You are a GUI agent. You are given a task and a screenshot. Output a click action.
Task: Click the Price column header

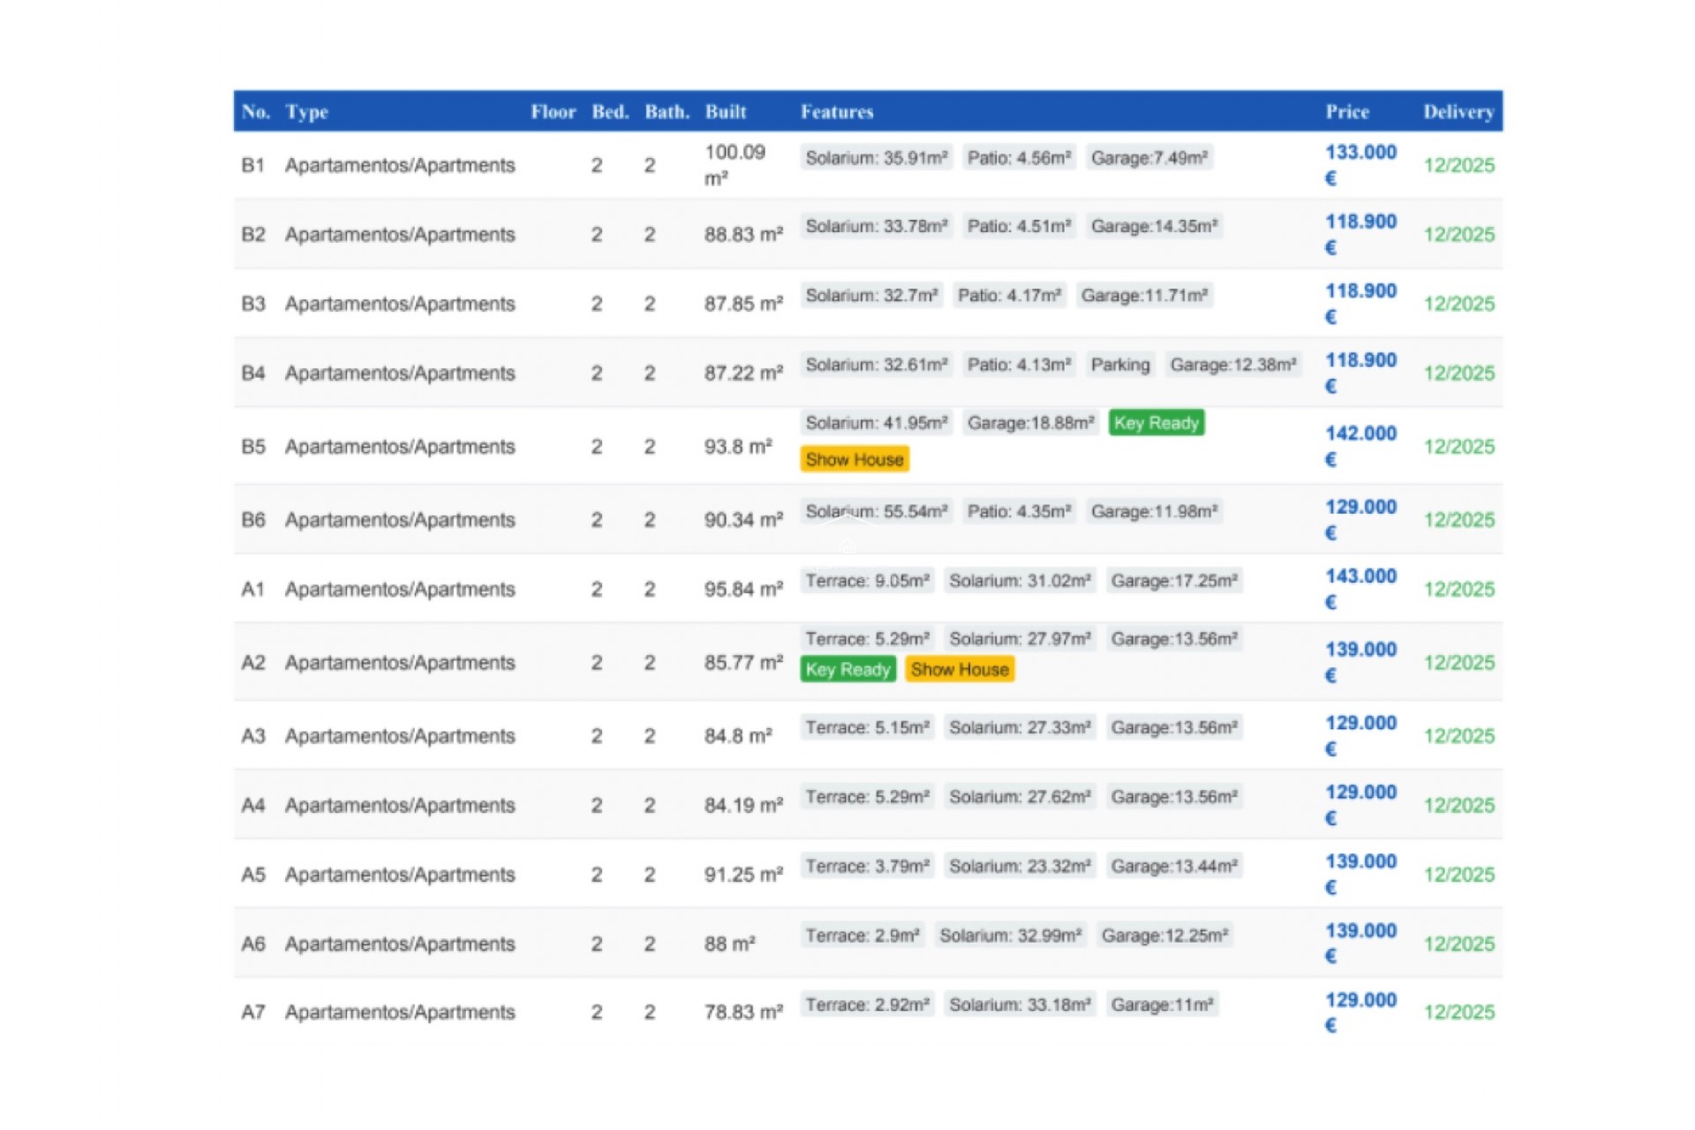pyautogui.click(x=1346, y=112)
